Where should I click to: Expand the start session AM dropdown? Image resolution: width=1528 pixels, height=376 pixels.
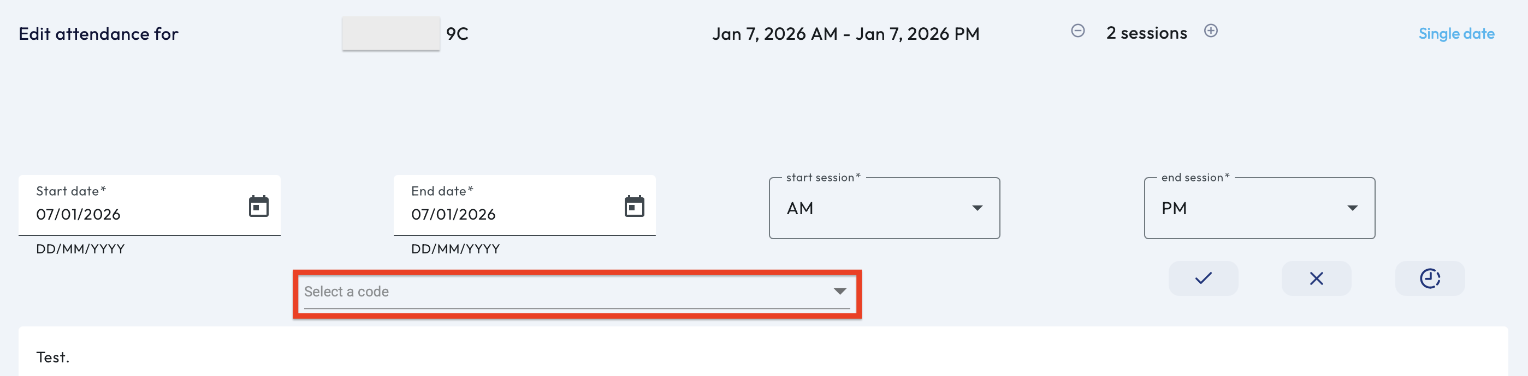click(x=977, y=208)
